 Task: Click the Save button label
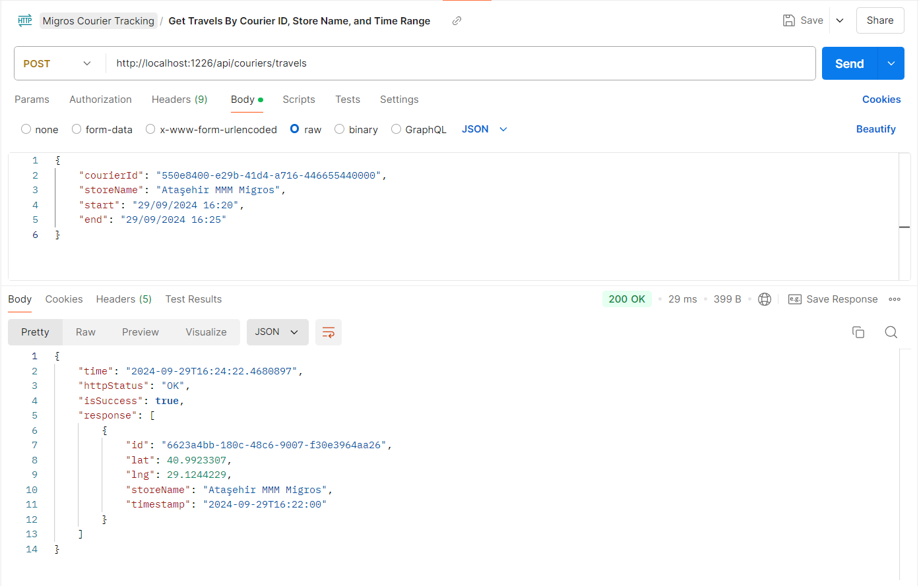(x=811, y=20)
